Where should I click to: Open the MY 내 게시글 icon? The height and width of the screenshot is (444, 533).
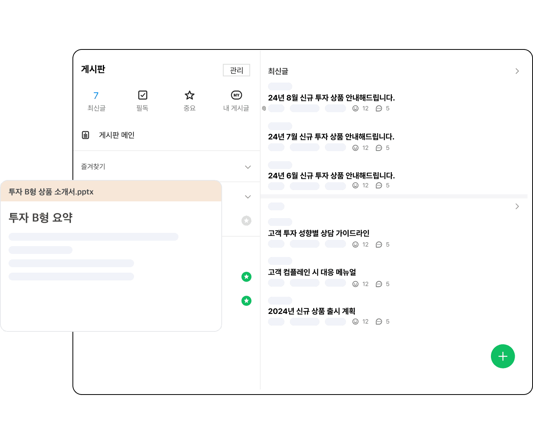tap(236, 95)
